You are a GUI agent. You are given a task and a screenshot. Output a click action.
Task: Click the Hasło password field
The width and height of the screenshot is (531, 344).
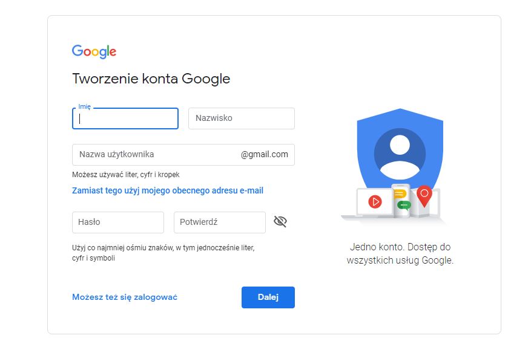[118, 222]
